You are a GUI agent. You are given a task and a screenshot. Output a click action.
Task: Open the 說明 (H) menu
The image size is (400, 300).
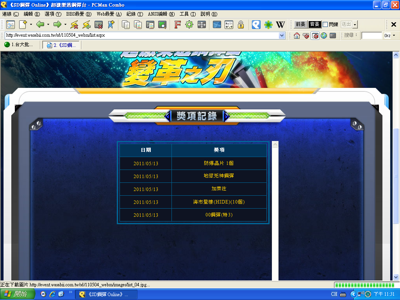pyautogui.click(x=209, y=14)
